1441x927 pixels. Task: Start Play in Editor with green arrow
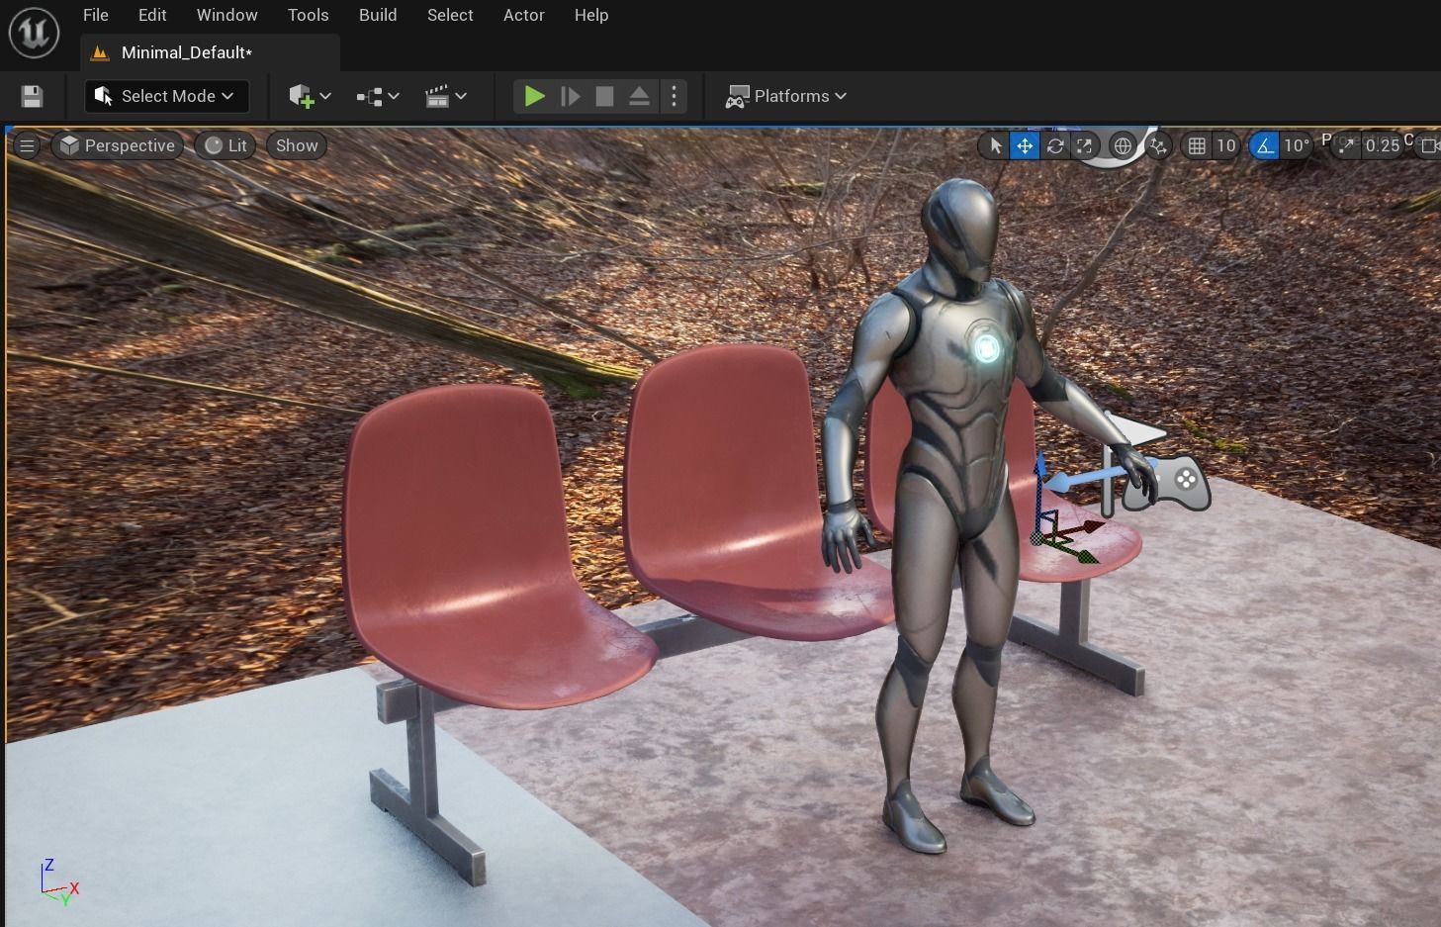point(534,96)
